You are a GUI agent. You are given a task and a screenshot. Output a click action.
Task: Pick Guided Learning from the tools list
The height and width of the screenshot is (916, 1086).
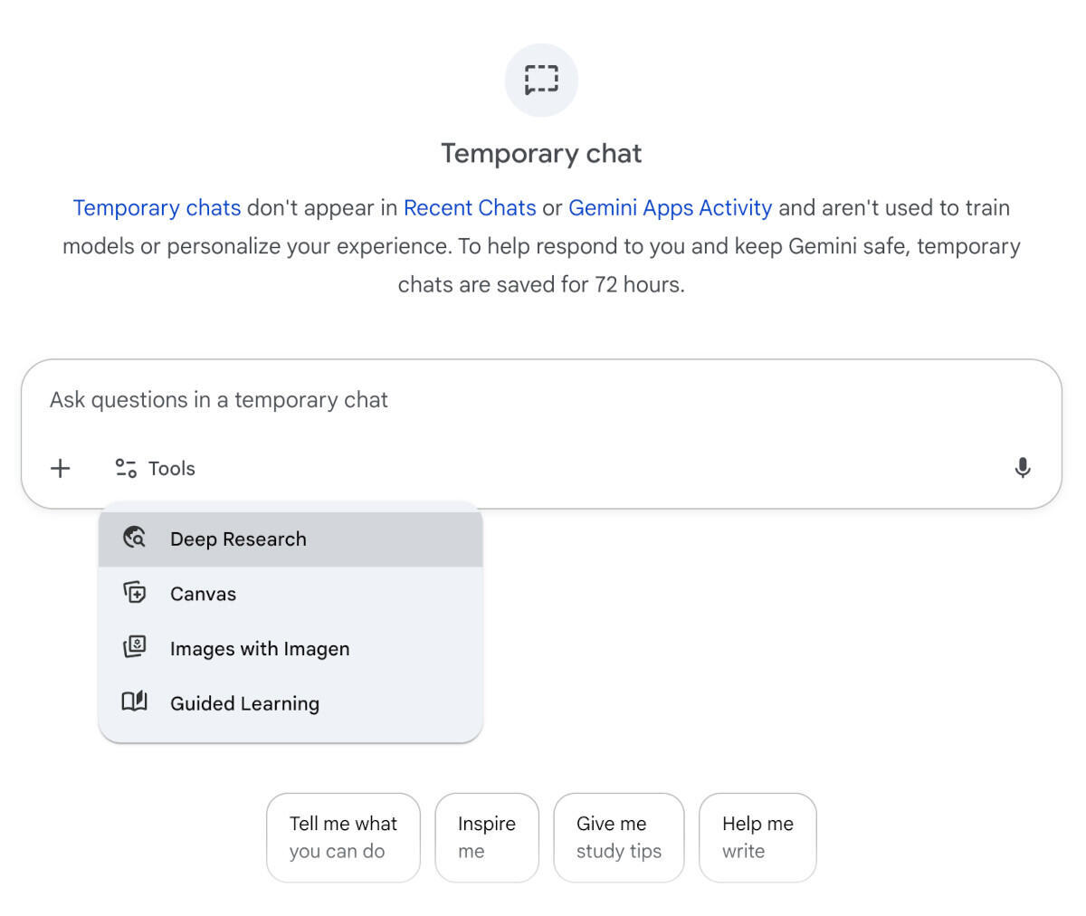coord(244,703)
